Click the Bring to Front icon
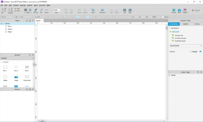The height and width of the screenshot is (122, 203). point(66,10)
